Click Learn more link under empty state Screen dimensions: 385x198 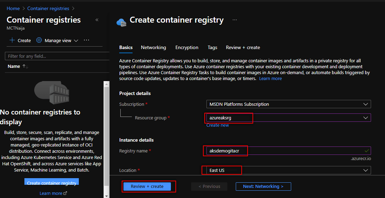click(x=51, y=193)
